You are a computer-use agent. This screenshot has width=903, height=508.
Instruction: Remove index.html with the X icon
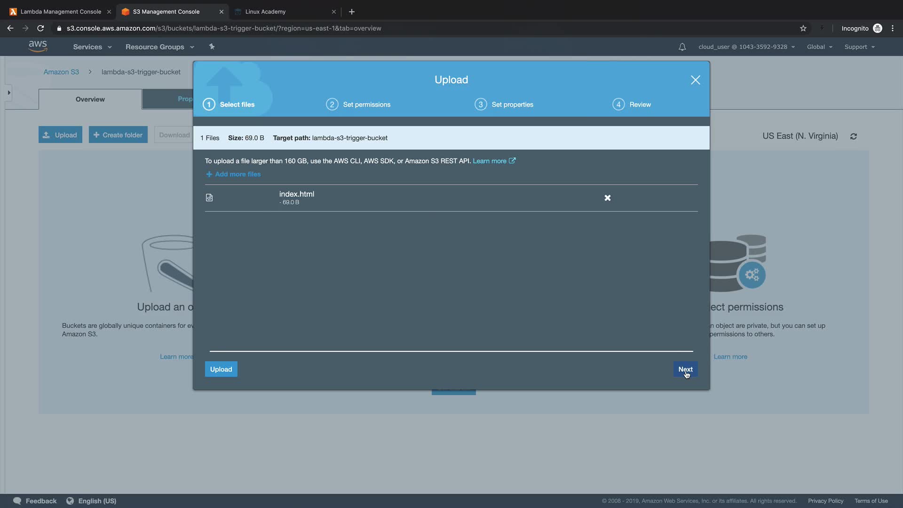tap(607, 198)
